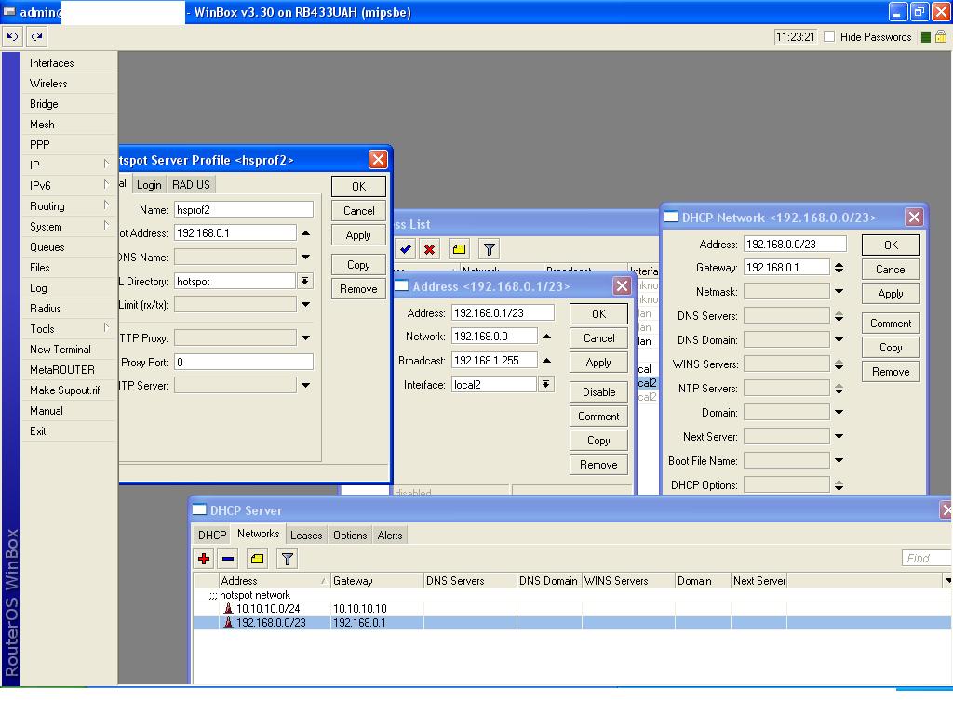
Task: Open the Wireless menu in sidebar
Action: pyautogui.click(x=48, y=84)
